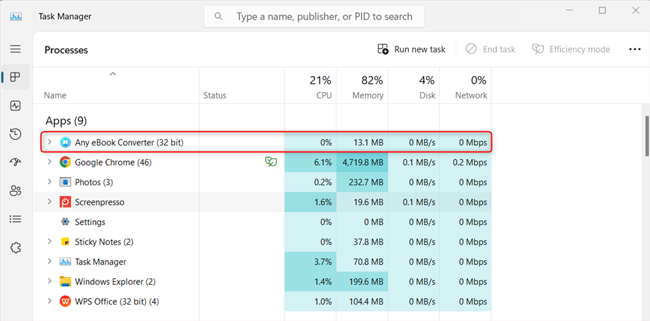Open the Services puzzle-piece sidebar icon

pos(15,247)
